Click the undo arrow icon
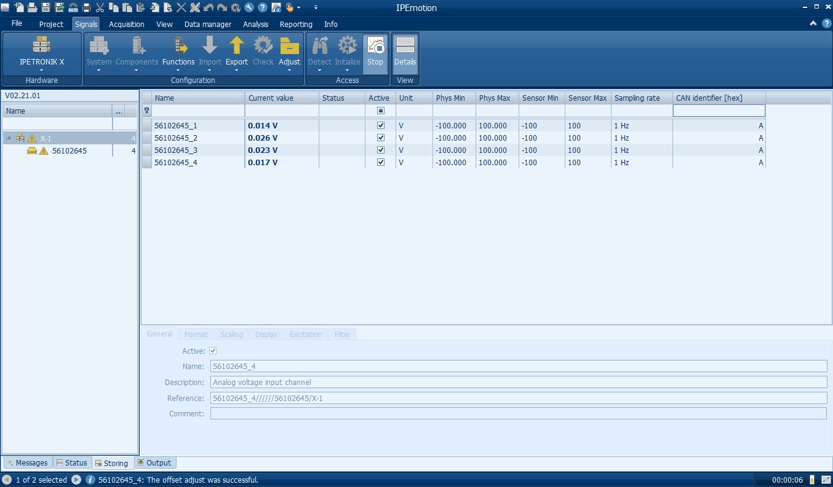 (x=208, y=7)
